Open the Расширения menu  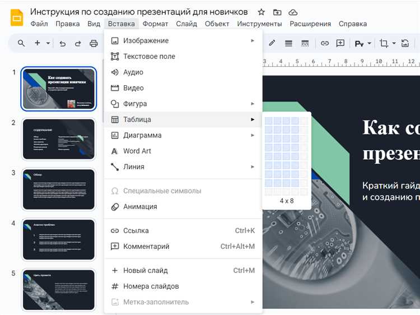click(310, 24)
